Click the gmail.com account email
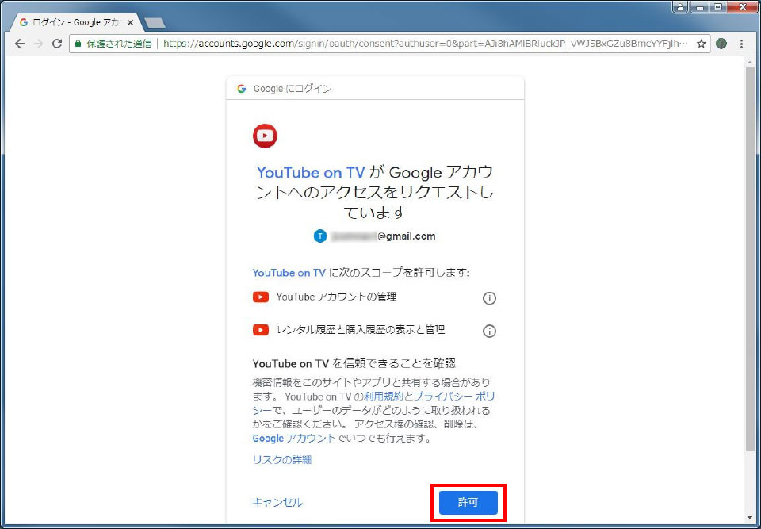This screenshot has width=761, height=529. [384, 236]
